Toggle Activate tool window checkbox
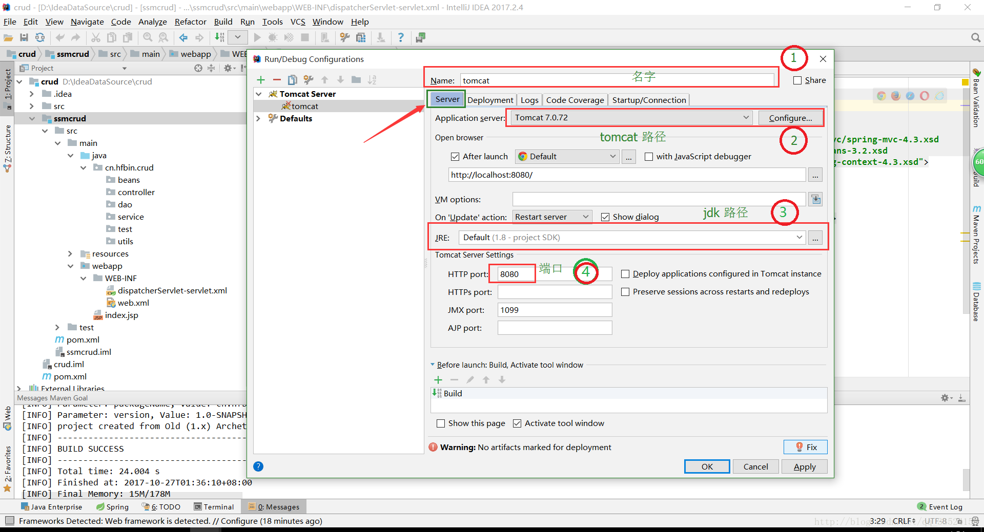984x532 pixels. click(517, 423)
